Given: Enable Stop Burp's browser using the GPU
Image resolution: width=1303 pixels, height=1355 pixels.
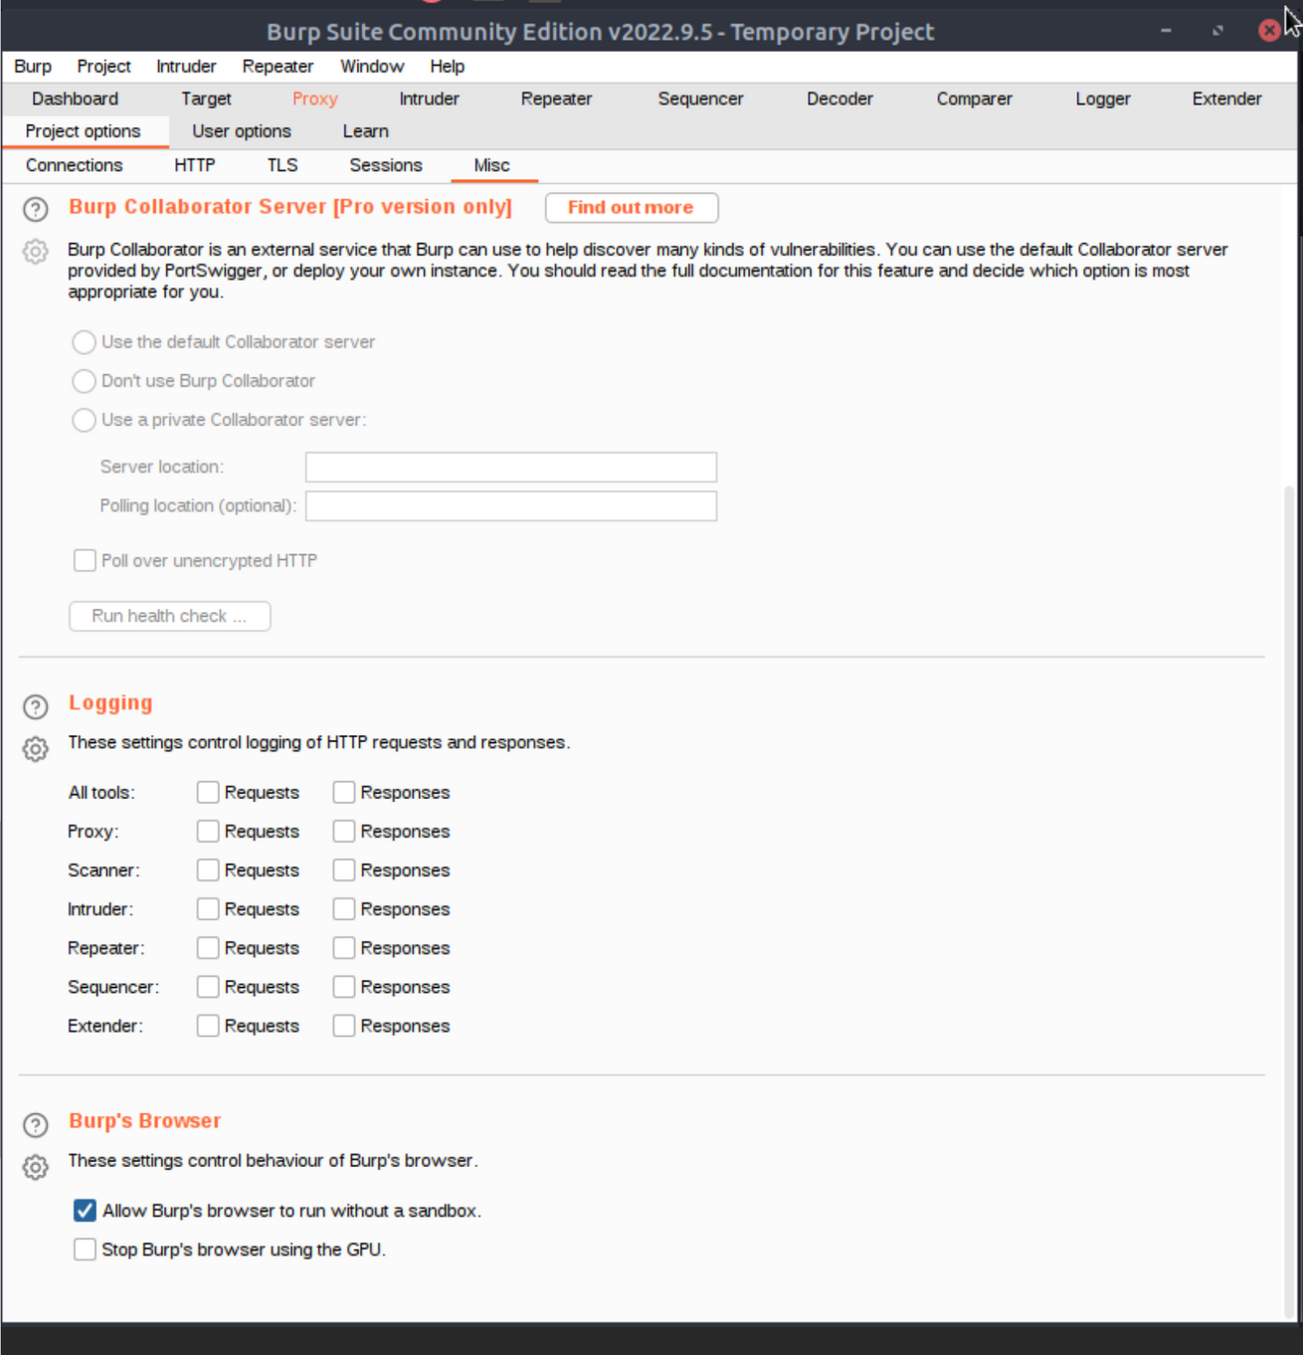Looking at the screenshot, I should point(85,1249).
